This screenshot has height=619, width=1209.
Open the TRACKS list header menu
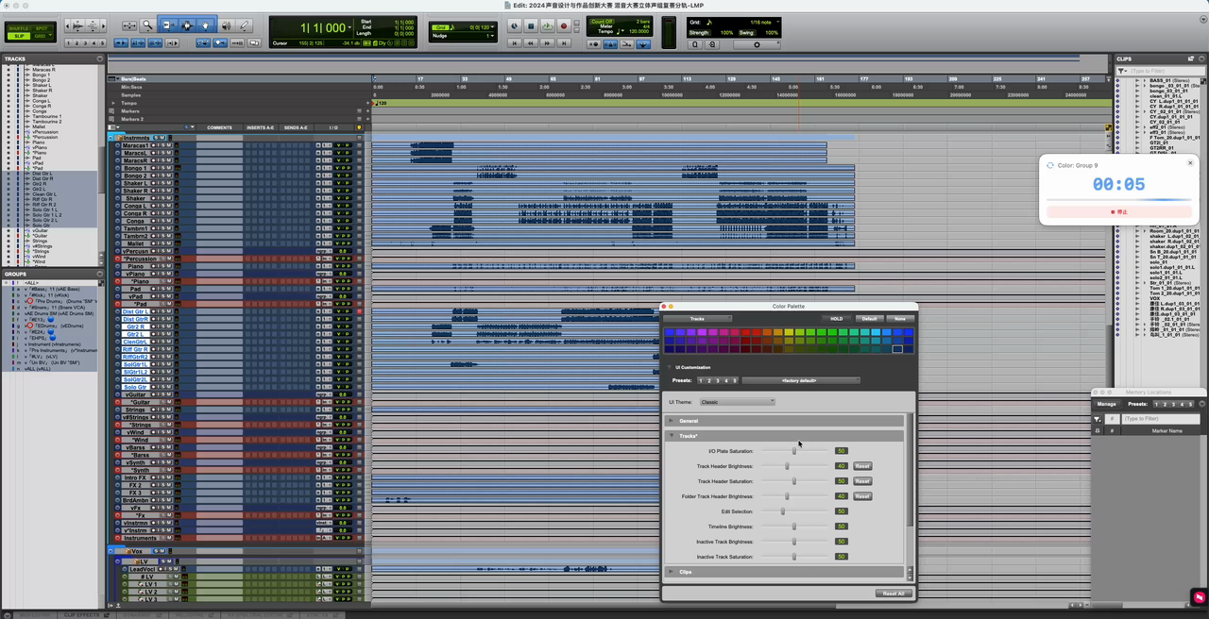[100, 59]
